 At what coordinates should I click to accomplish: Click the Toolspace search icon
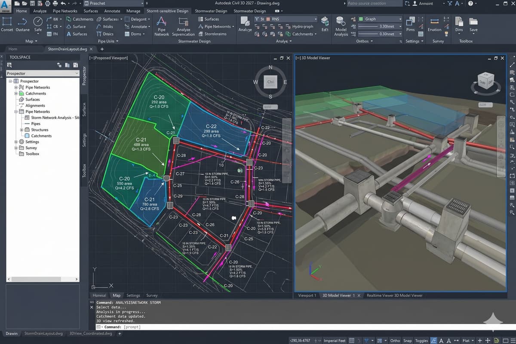coord(9,65)
